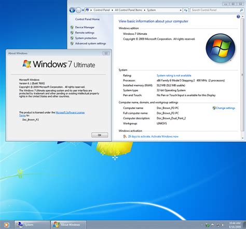
Task: Click the System window vertical scrollbar
Action: (x=242, y=74)
